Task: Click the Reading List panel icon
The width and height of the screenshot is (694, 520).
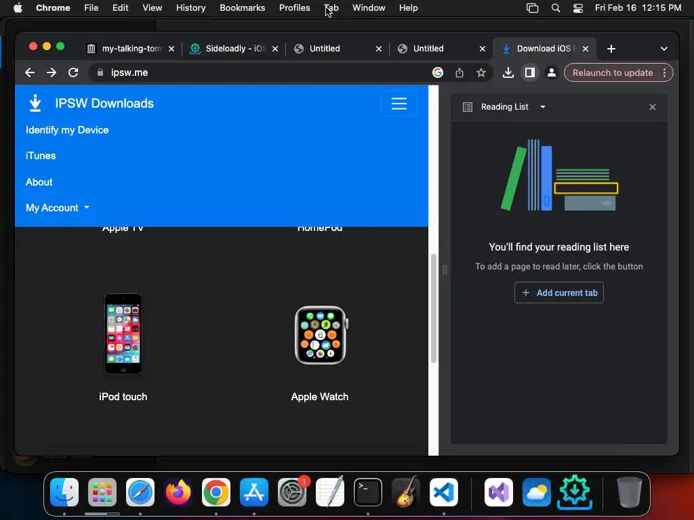Action: (x=468, y=107)
